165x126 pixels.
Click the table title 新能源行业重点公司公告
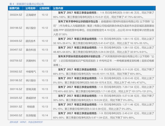(x=30, y=4)
